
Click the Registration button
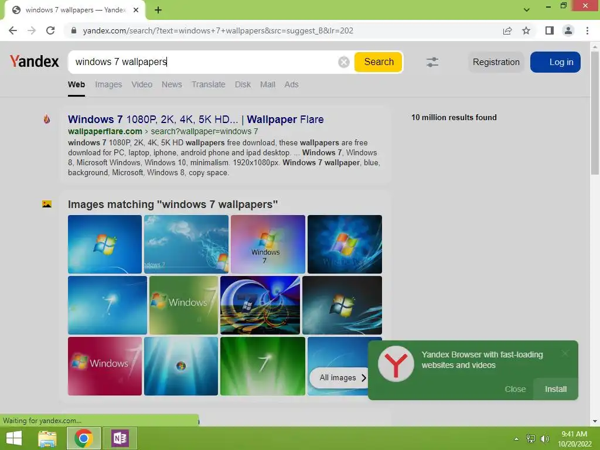click(x=496, y=62)
